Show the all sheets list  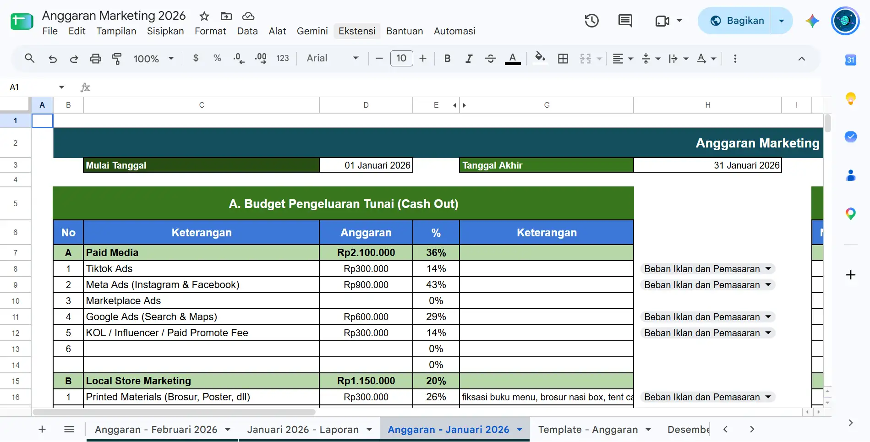[x=69, y=429]
